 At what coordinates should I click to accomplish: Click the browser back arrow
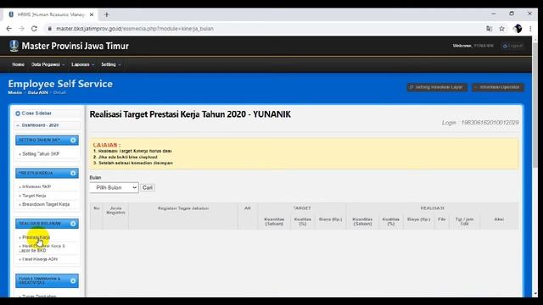tap(9, 29)
